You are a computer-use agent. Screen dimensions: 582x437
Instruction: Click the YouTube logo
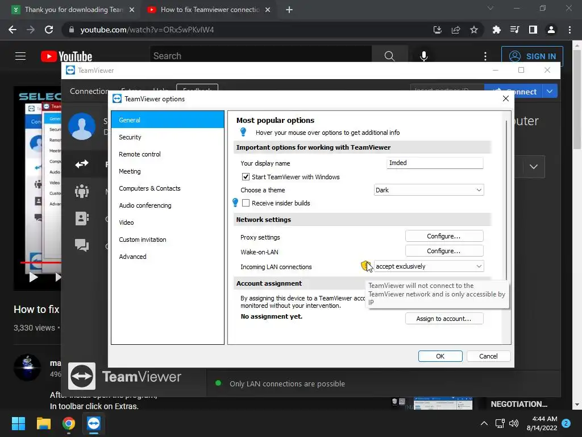click(66, 56)
